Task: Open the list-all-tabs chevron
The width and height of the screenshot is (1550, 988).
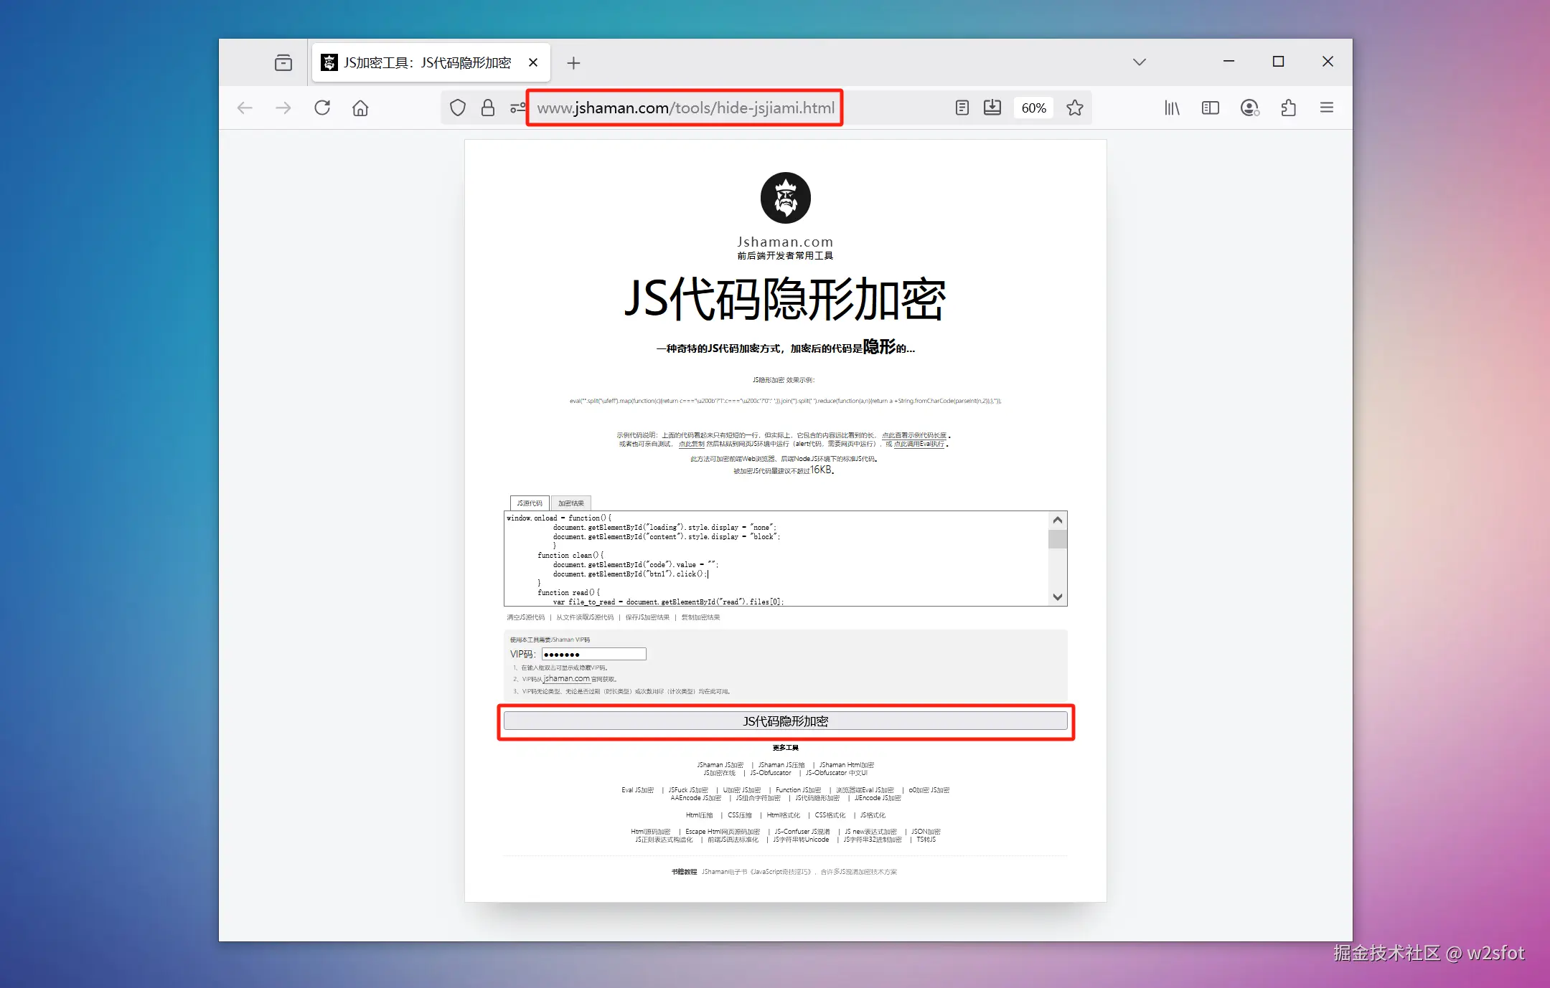Action: click(x=1139, y=62)
